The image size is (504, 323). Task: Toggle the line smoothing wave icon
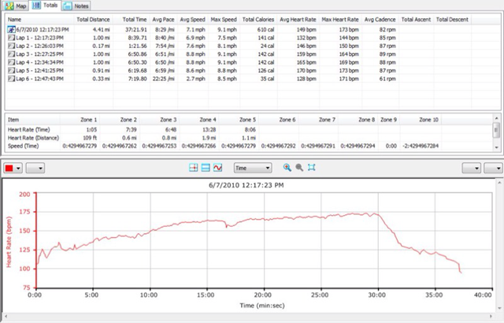217,168
